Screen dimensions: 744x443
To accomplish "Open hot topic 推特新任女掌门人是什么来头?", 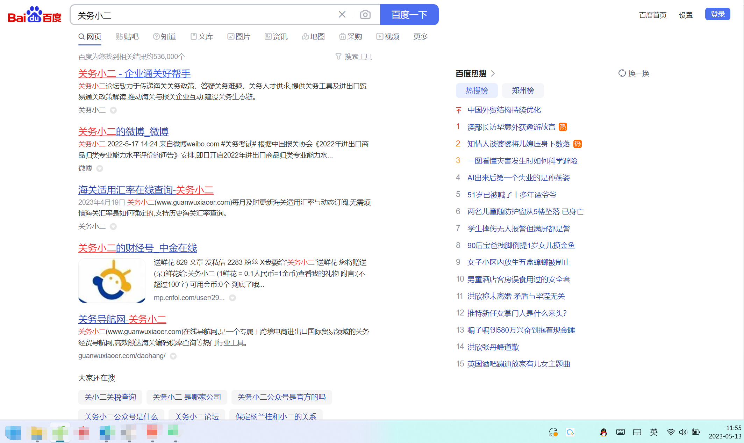I will (x=517, y=313).
